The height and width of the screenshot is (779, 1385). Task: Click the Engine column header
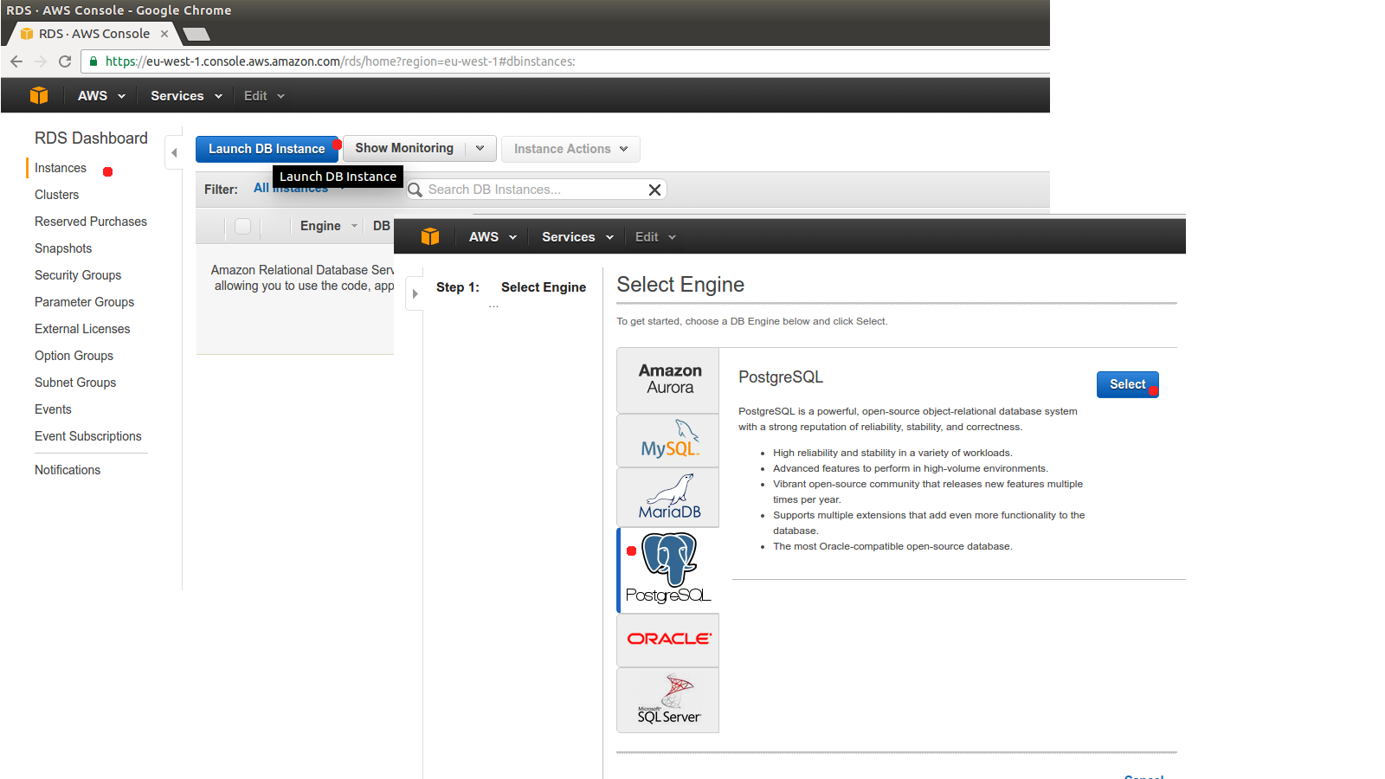pyautogui.click(x=320, y=226)
